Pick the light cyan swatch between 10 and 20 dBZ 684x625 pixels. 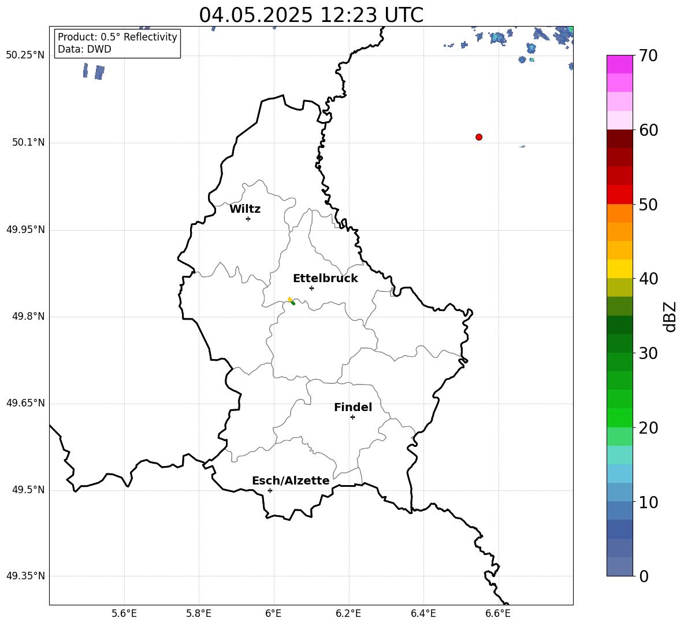[x=620, y=455]
